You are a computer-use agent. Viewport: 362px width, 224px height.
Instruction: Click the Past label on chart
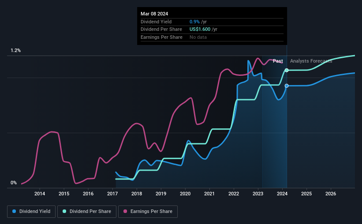tap(278, 61)
